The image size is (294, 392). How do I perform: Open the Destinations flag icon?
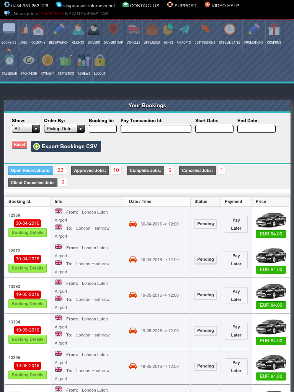click(205, 29)
